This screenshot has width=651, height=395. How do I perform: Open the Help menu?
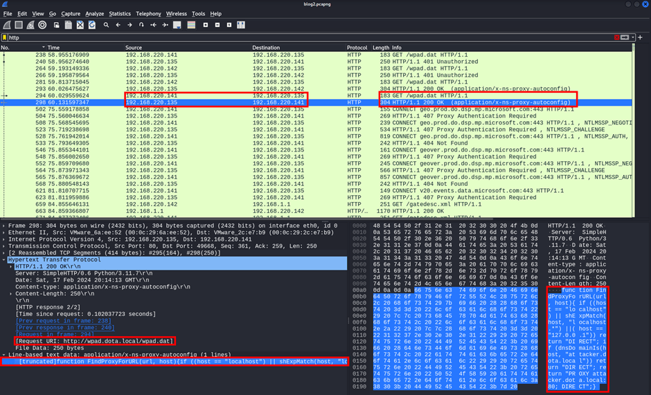[x=215, y=14]
